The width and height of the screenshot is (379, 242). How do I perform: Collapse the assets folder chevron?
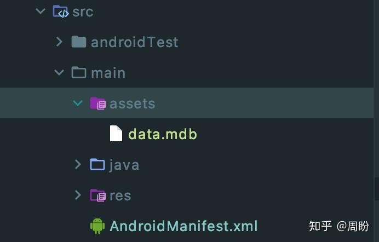pyautogui.click(x=78, y=103)
